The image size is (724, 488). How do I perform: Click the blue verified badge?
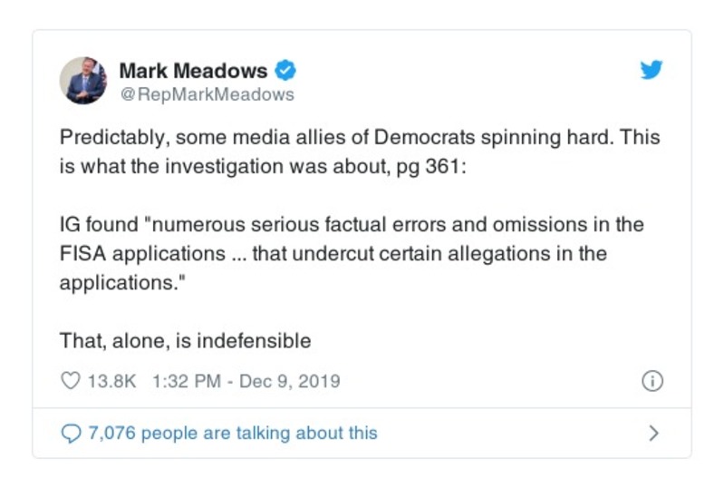point(285,71)
